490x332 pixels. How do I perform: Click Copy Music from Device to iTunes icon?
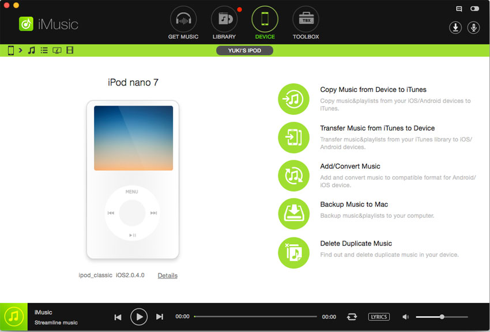(293, 99)
